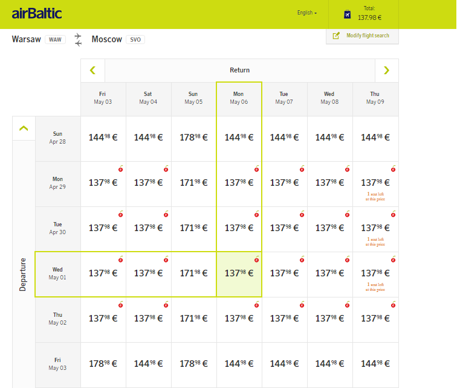The image size is (460, 388).
Task: Choose May 02 to May 05 fare 171.98
Action: coord(193,319)
